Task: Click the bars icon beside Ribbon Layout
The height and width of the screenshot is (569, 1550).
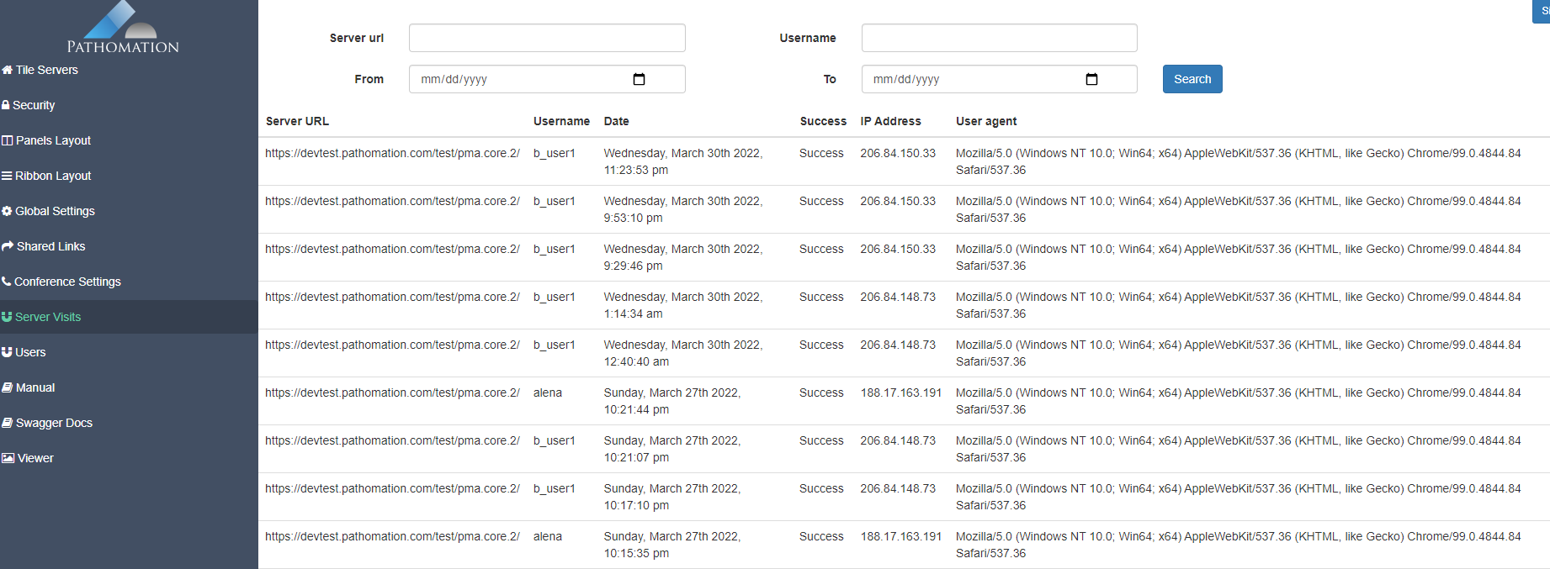Action: click(x=7, y=176)
